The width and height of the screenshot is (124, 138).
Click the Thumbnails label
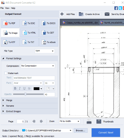point(108,122)
